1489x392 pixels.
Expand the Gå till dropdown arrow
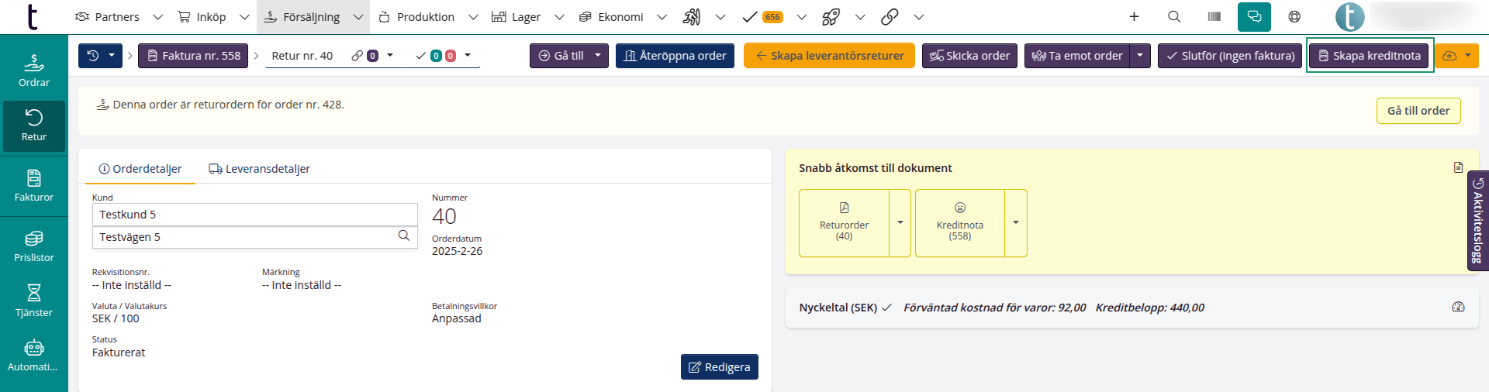(598, 56)
